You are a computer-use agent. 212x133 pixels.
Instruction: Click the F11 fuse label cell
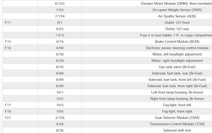pos(8,23)
